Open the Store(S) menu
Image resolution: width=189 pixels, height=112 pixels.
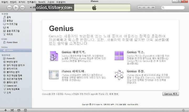42,2
